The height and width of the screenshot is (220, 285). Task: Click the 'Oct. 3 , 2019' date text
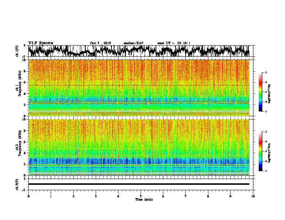(100, 43)
